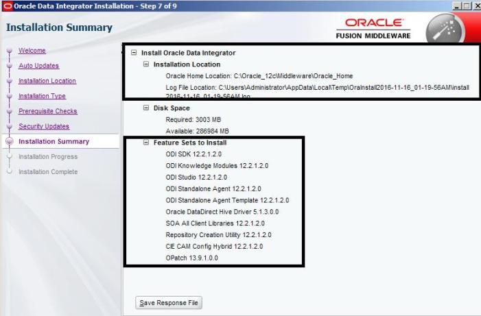
Task: Select OPatch 13.9.1.0.0 row
Action: [x=191, y=258]
